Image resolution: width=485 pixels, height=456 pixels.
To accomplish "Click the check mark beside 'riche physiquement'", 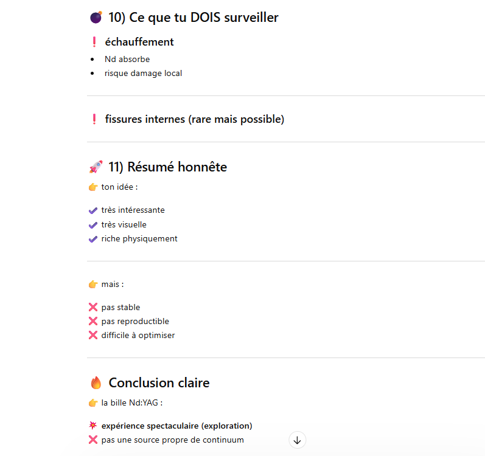I will (x=93, y=239).
